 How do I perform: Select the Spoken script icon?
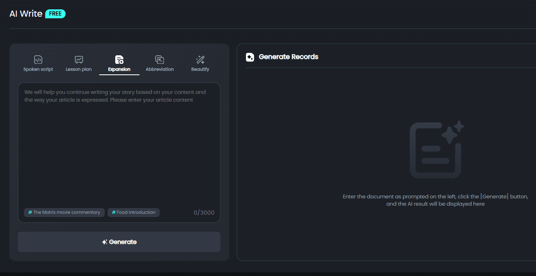38,60
